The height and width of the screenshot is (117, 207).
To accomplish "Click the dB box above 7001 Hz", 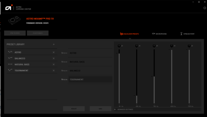I will pyautogui.click(x=189, y=46).
